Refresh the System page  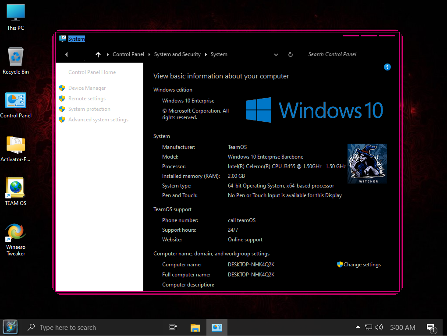(x=291, y=54)
